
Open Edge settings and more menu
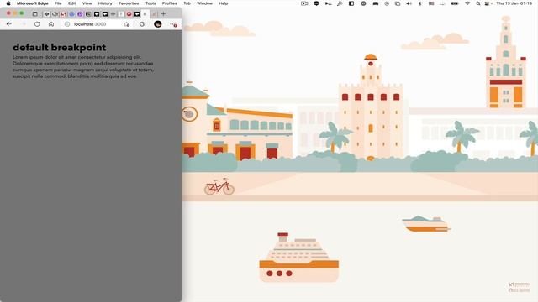(173, 24)
